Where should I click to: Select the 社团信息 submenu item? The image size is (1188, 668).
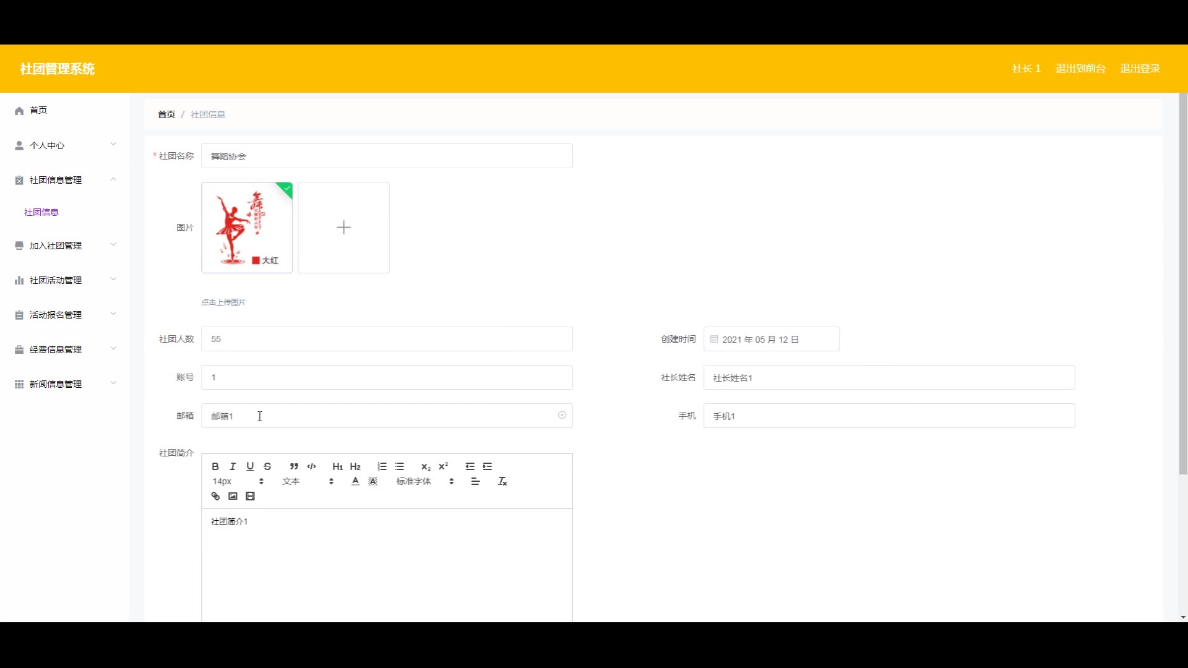click(41, 212)
